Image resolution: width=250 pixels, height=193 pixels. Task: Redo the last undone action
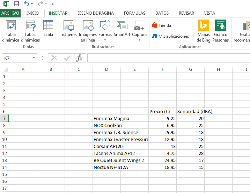[x=41, y=3]
